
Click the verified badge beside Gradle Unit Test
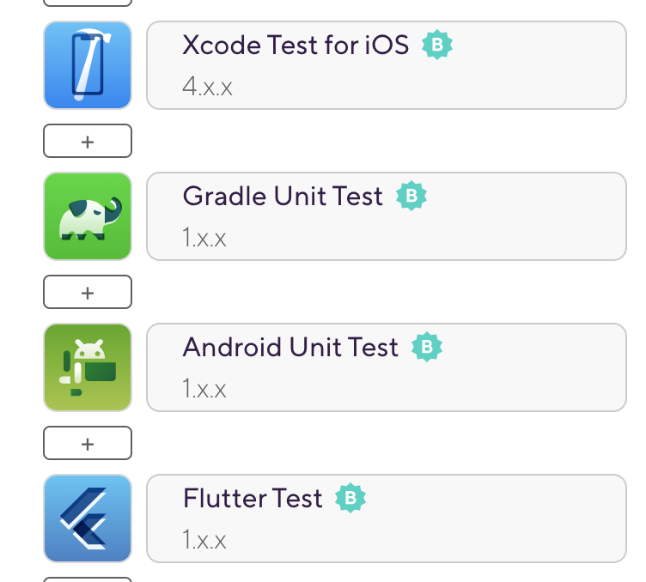point(411,196)
